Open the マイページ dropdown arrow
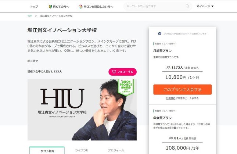Image resolution: width=237 pixels, height=154 pixels. click(212, 6)
